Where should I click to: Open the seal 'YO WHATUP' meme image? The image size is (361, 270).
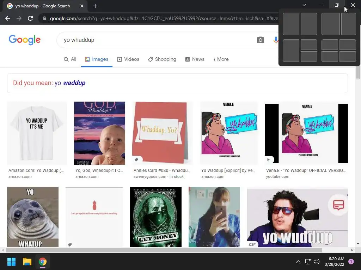(x=33, y=217)
